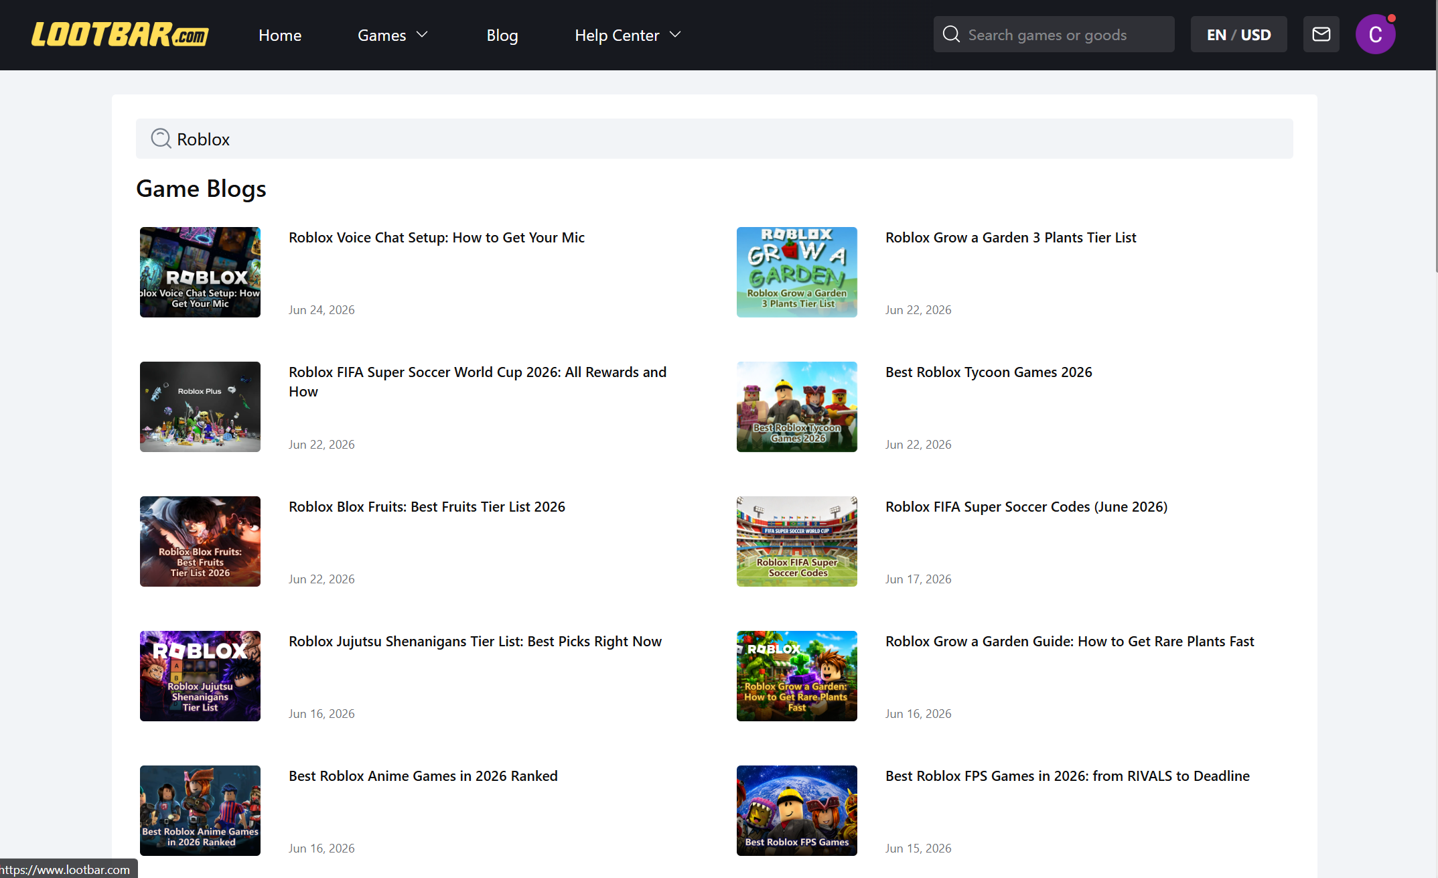Screen dimensions: 1438x878
Task: Click the Voice Chat Setup thumbnail
Action: (x=200, y=272)
